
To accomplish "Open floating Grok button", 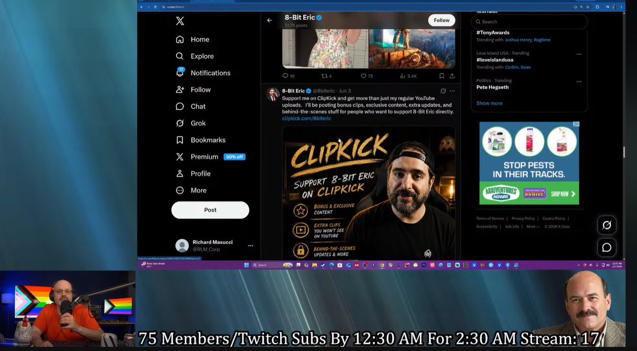I will [x=607, y=225].
